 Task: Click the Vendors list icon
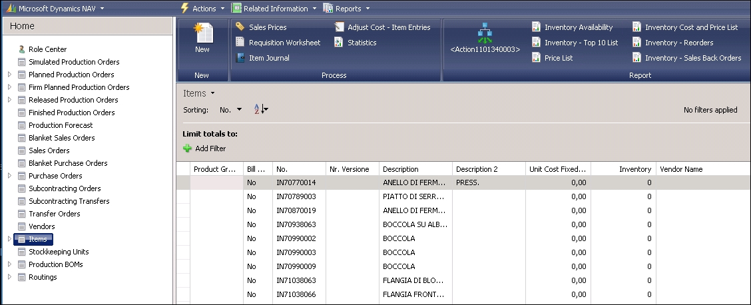(x=21, y=226)
